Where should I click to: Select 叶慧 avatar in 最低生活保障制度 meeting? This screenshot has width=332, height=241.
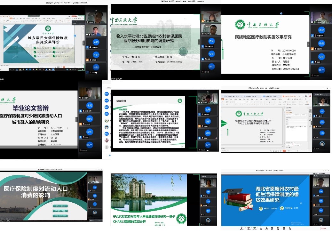click(321, 191)
